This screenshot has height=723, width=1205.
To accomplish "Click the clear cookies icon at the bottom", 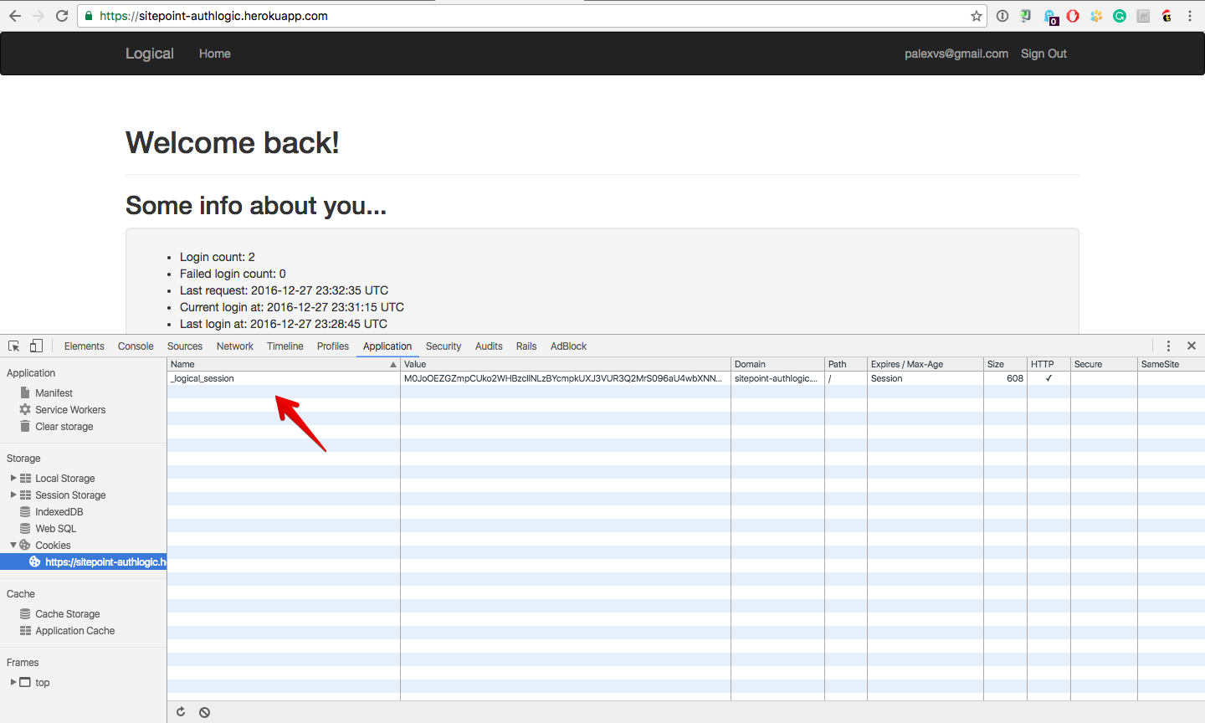I will 204,711.
